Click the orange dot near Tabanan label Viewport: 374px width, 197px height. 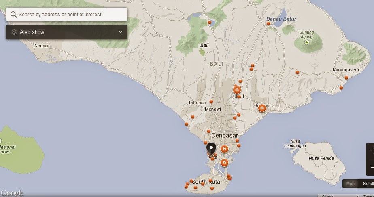(x=211, y=102)
